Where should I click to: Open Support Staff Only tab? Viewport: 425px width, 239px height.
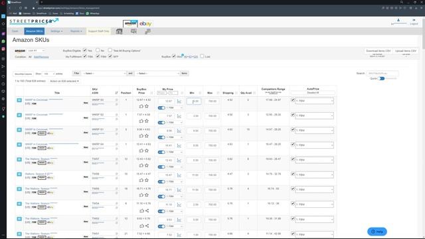coord(99,31)
